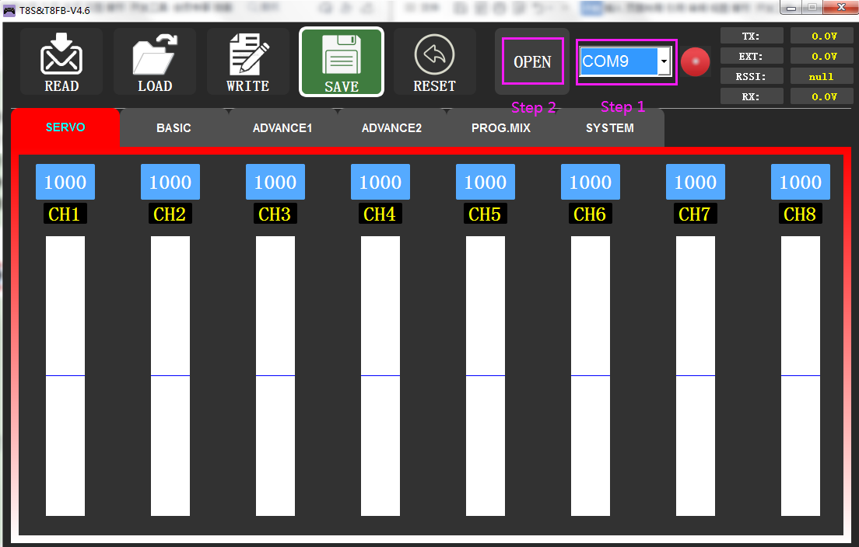The image size is (859, 547).
Task: Open the LOAD folder icon
Action: pos(155,56)
